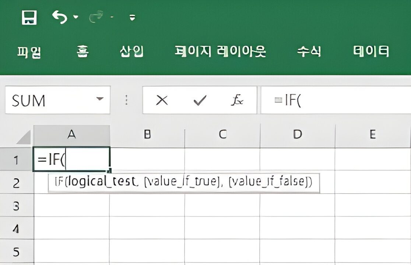Click the Undo arrow icon

(60, 17)
